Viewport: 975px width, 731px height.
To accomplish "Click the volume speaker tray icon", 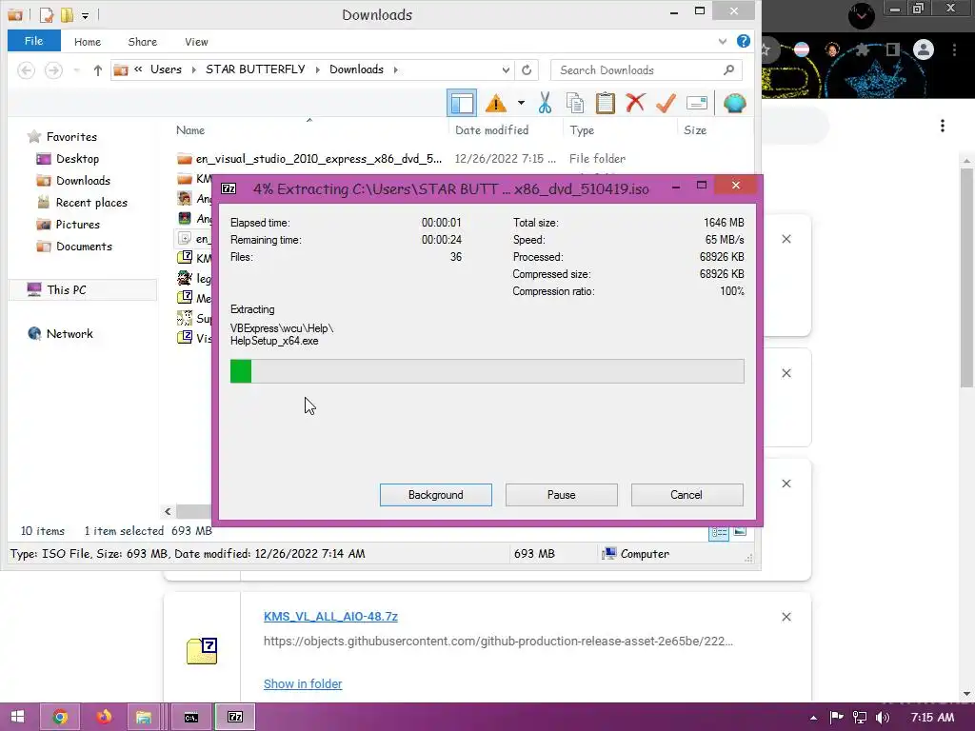I will [x=882, y=718].
